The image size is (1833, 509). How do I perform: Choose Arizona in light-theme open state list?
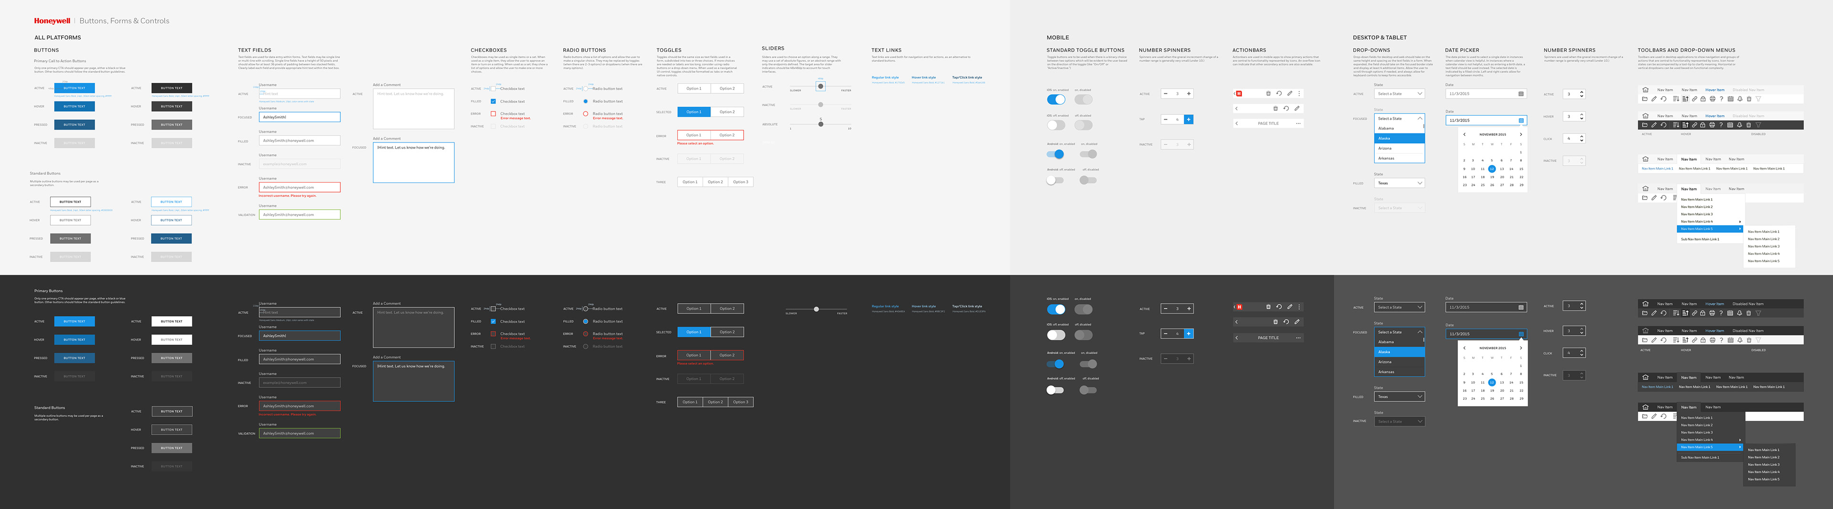point(1400,149)
